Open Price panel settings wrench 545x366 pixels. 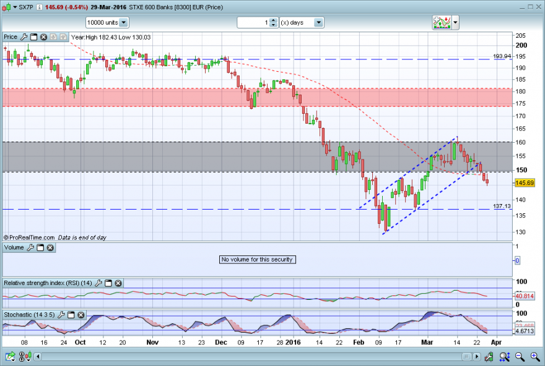click(x=24, y=36)
